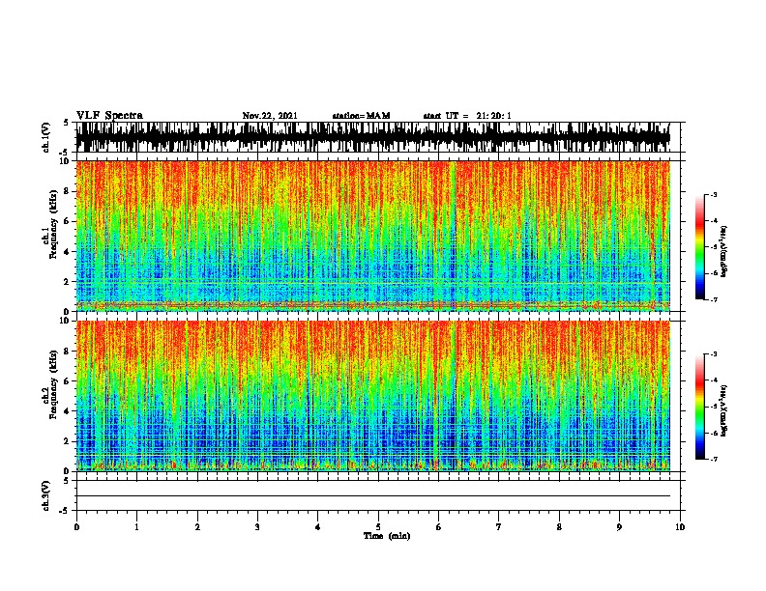Click the "station=MAM" header label
This screenshot has width=766, height=591.
pyautogui.click(x=361, y=116)
